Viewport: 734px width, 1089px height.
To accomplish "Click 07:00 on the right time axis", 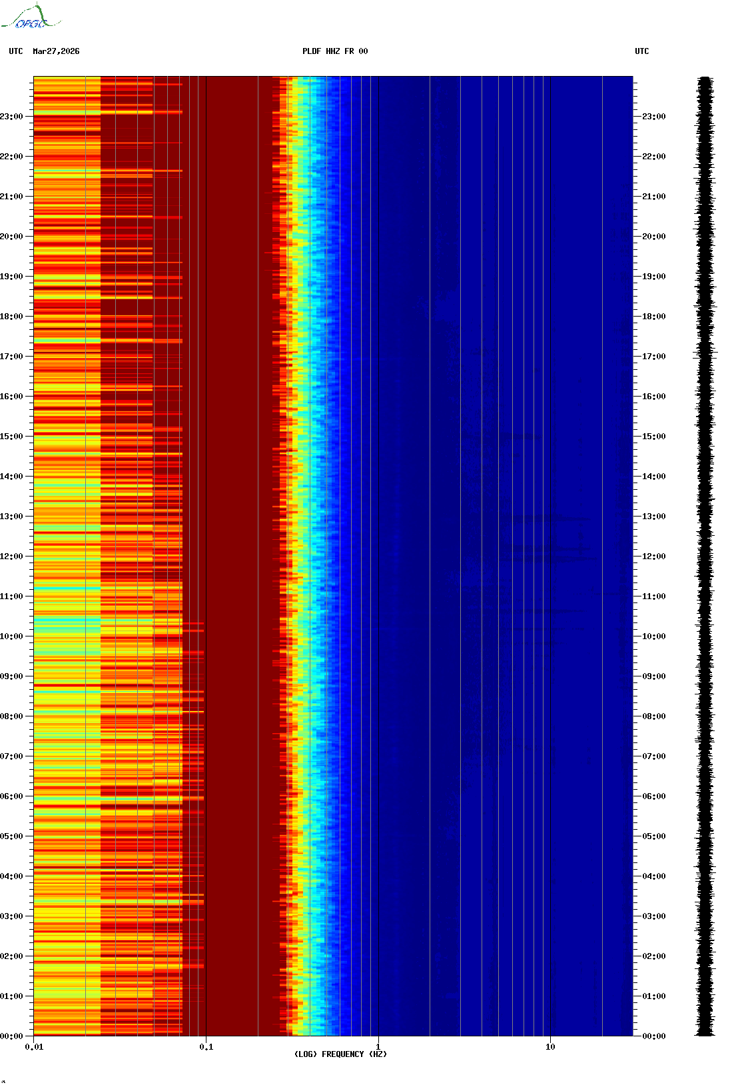I will click(654, 756).
